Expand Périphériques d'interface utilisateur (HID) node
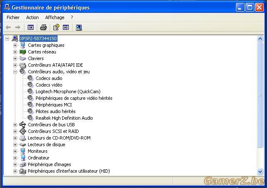Viewport: 267px width, 188px height. coord(15,171)
